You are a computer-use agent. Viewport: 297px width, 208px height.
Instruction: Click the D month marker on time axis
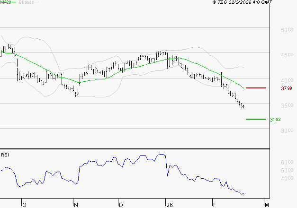click(121, 205)
